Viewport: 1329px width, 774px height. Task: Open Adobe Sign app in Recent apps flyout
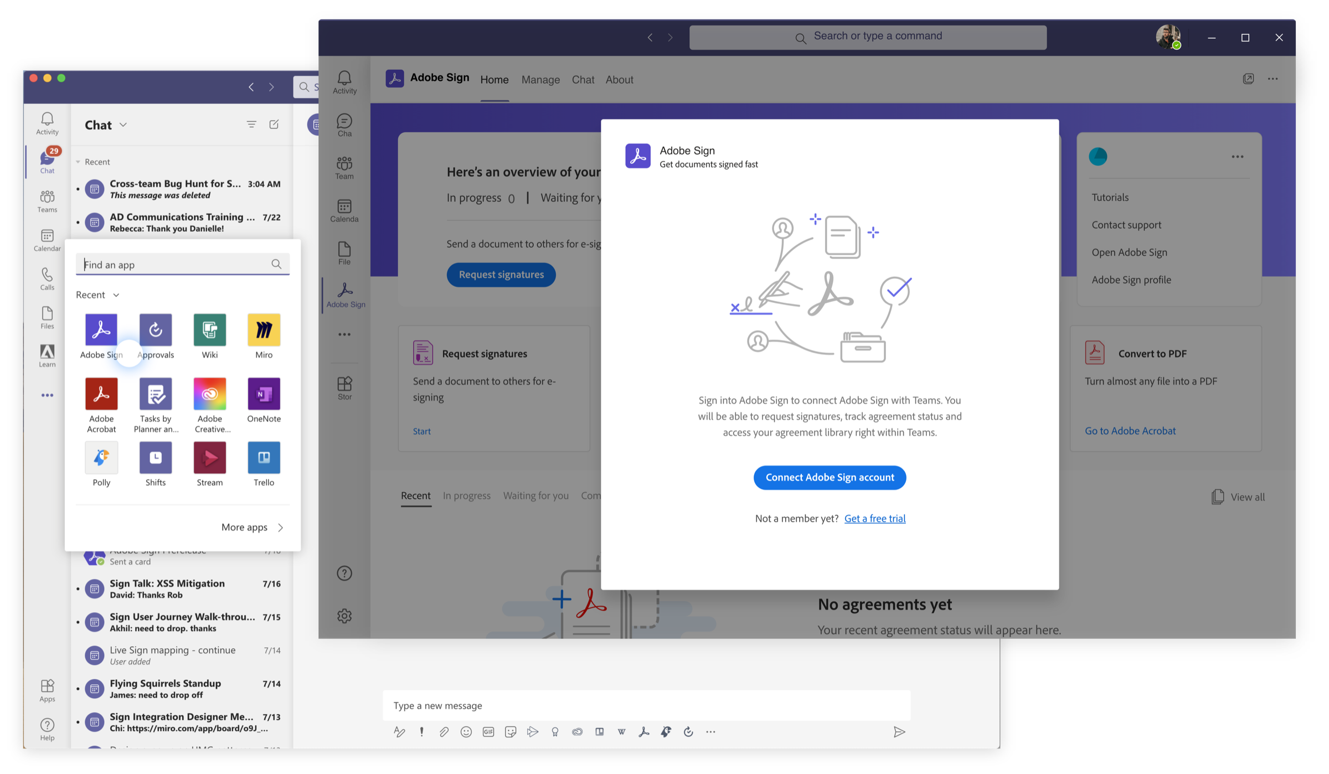point(101,336)
